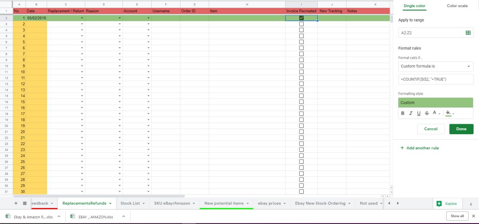Screen dimensions: 479x224
Task: Select column I header
Action: pos(301,4)
